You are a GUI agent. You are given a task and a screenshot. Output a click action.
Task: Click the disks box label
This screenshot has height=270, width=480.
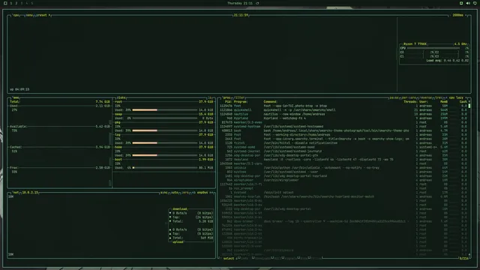pyautogui.click(x=121, y=97)
